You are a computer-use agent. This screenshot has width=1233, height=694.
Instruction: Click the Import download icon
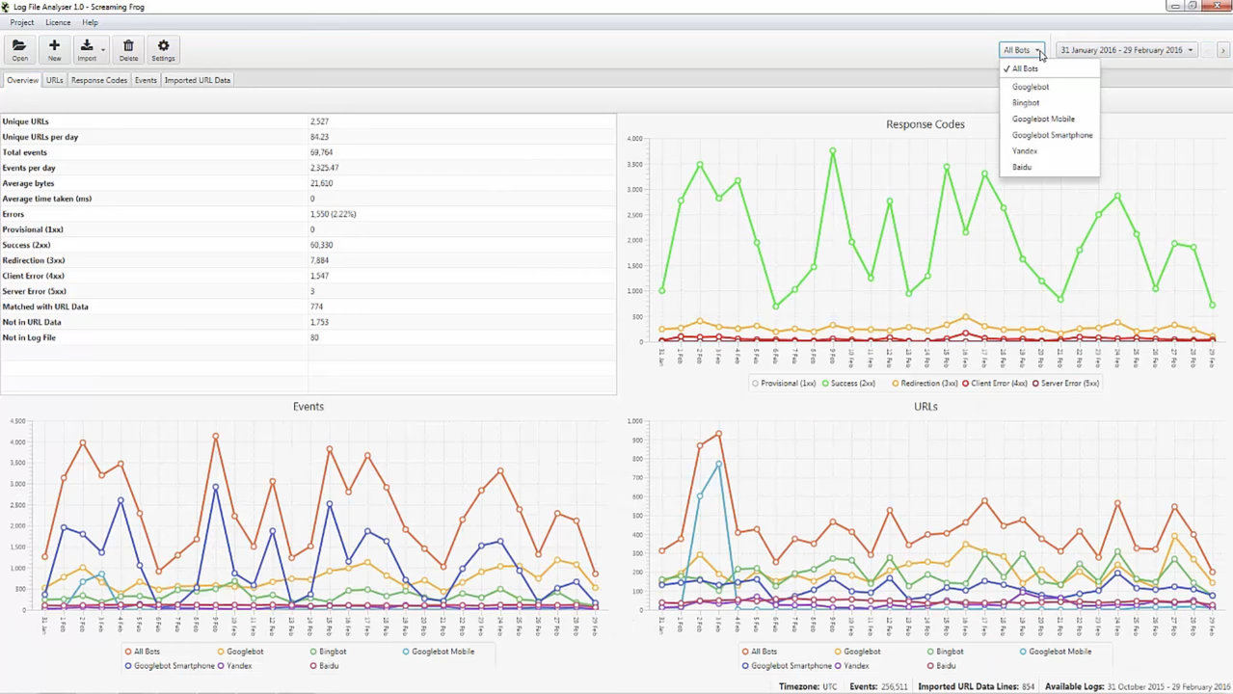click(x=86, y=49)
